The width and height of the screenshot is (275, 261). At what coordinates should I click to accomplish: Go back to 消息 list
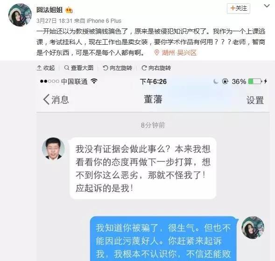click(56, 99)
